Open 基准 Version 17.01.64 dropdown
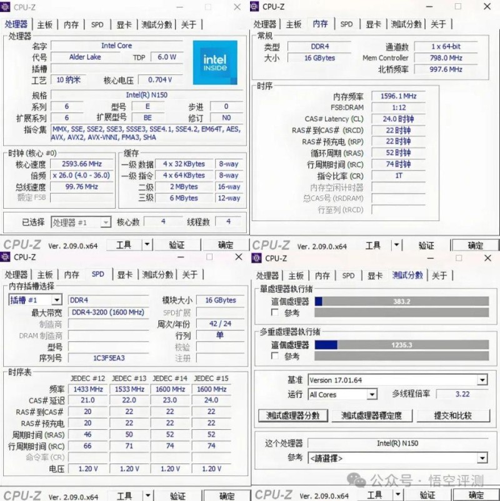Screen dimensions: 500x501 point(397,380)
